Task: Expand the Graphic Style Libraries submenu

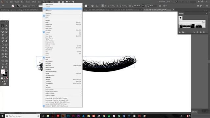Action: (x=63, y=92)
